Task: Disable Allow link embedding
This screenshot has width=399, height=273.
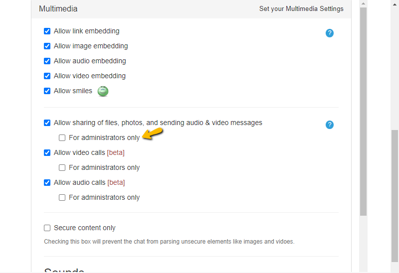Action: point(47,31)
